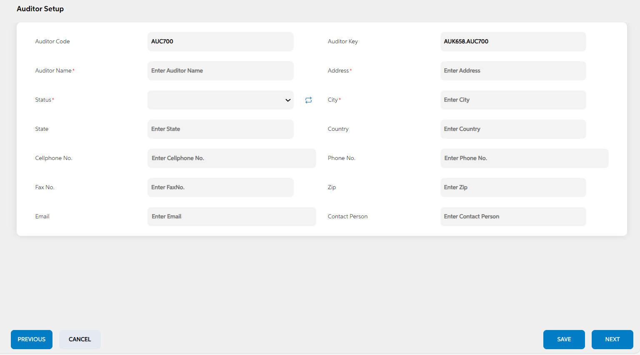Proceed with the NEXT button
640x355 pixels.
(612, 340)
